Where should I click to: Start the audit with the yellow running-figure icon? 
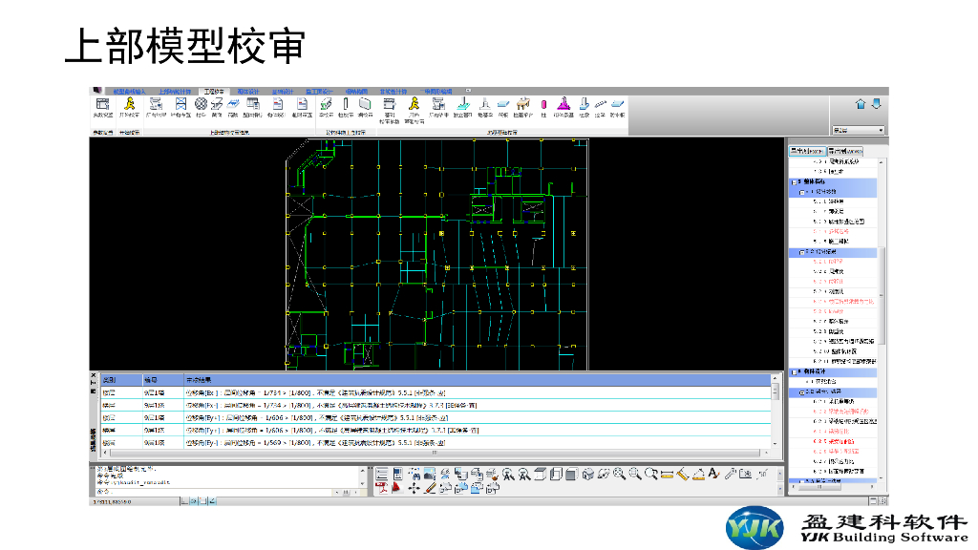tap(128, 105)
